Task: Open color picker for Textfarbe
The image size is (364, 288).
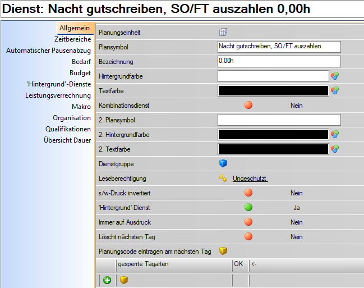Action: [x=335, y=90]
